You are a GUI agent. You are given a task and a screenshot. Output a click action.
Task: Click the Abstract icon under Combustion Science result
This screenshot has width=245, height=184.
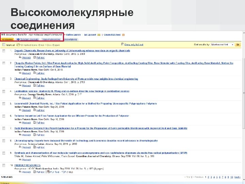point(20,98)
